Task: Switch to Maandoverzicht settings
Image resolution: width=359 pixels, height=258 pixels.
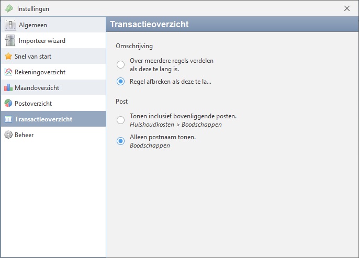Action: (x=53, y=88)
